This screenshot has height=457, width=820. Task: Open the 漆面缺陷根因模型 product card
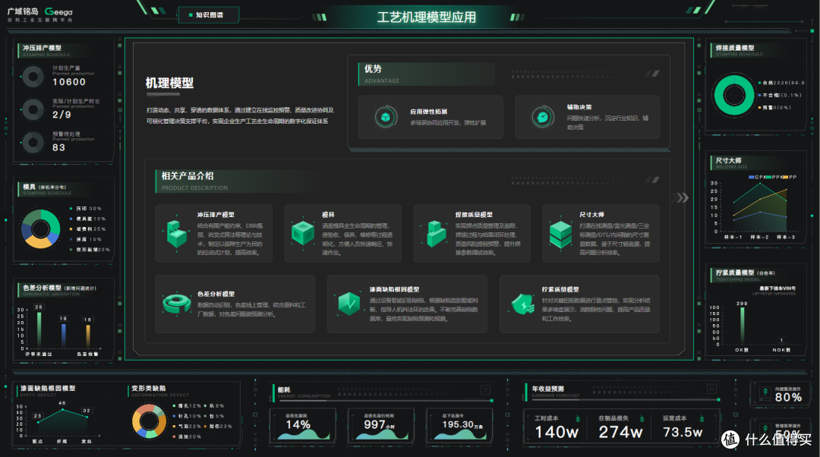pyautogui.click(x=408, y=304)
